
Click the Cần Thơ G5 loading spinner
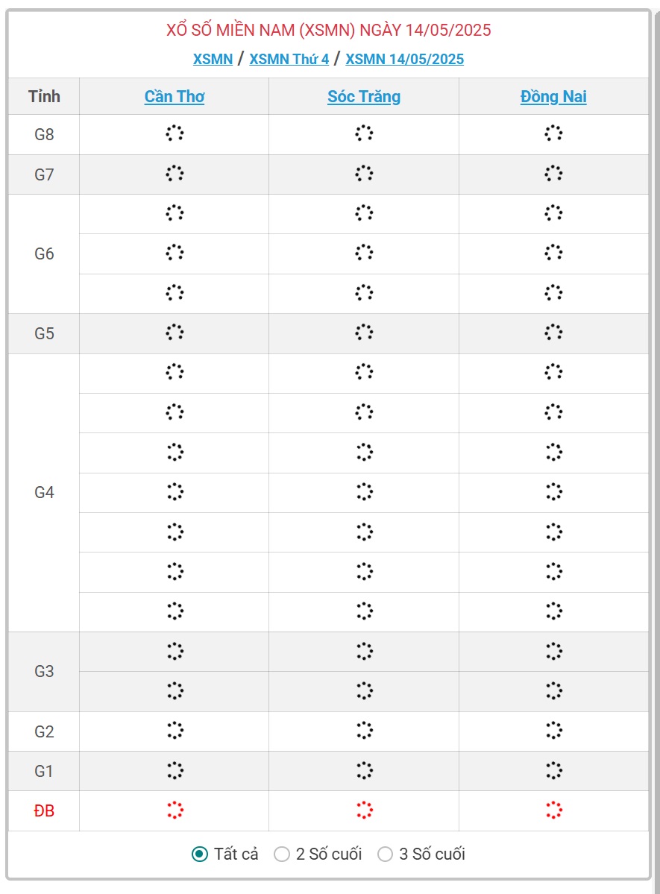point(175,333)
